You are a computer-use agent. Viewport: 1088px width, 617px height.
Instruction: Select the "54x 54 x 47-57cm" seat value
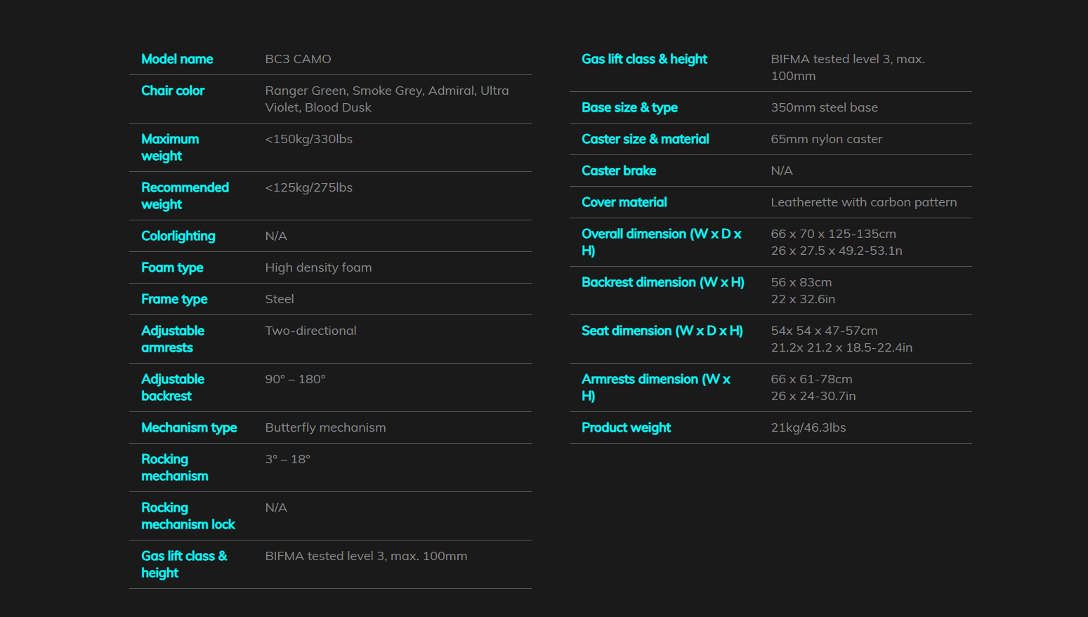(x=824, y=331)
